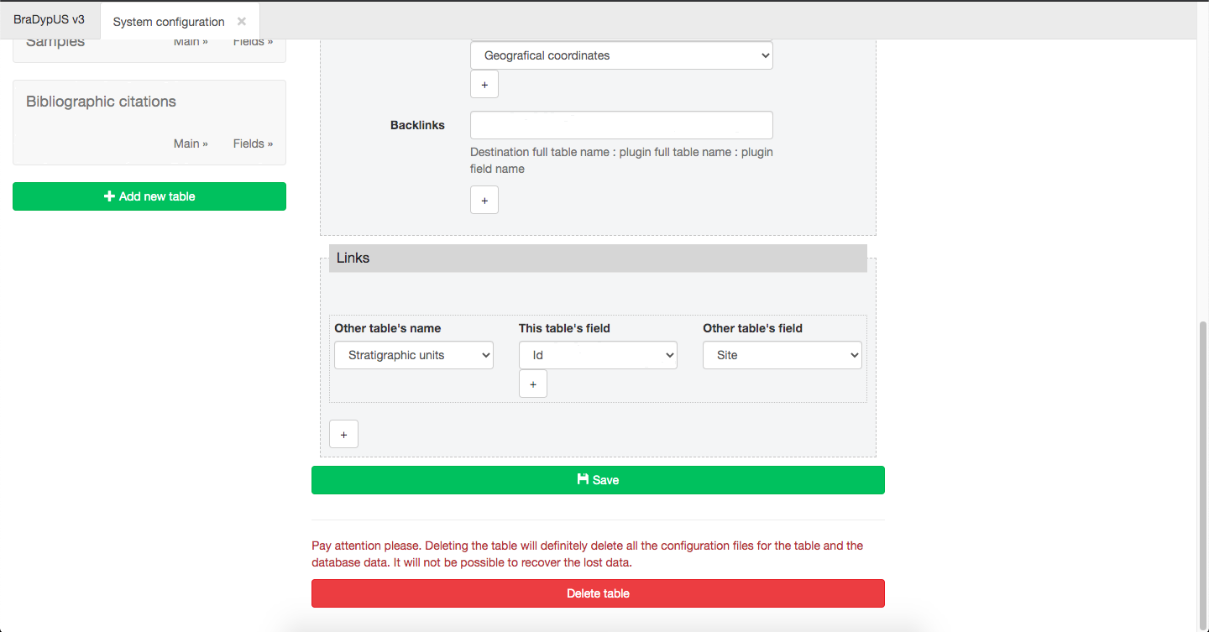
Task: Open the Stratigraphic units table dropdown
Action: [414, 355]
